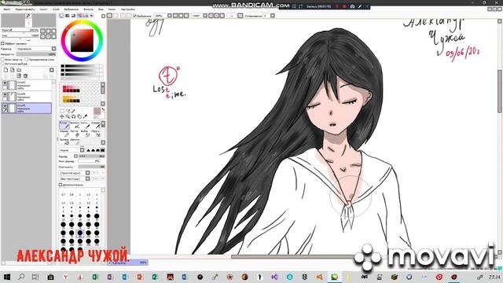Toggle the Выбранное checkbox in toolbar
Viewport: 503px width, 283px height.
[135, 16]
